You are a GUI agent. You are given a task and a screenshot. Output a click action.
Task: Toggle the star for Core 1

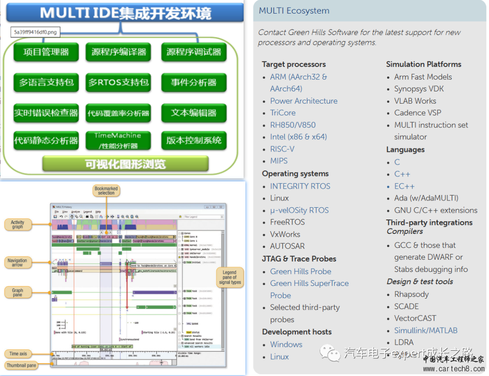179,241
